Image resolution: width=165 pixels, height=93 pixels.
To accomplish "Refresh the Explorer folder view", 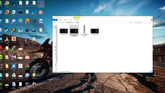I will tap(132, 22).
